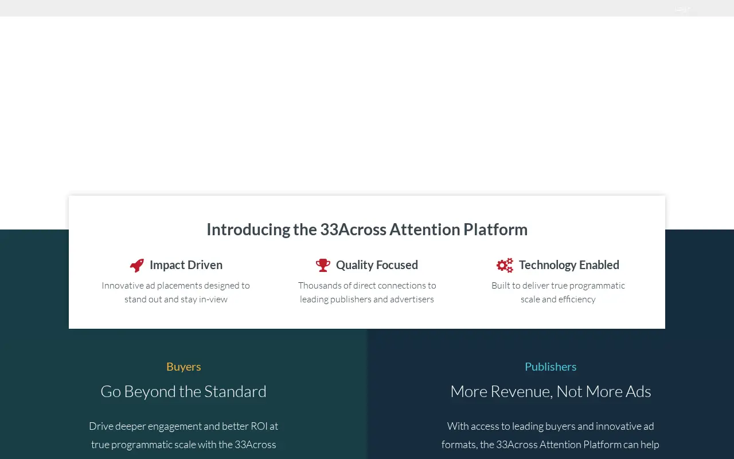Click the Innovative ad placements description text
The height and width of the screenshot is (459, 734).
pos(176,292)
